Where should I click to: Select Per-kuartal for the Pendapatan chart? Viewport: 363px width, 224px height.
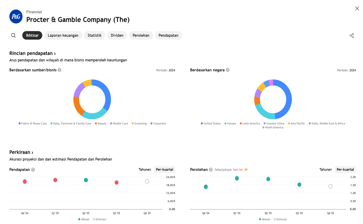click(165, 170)
